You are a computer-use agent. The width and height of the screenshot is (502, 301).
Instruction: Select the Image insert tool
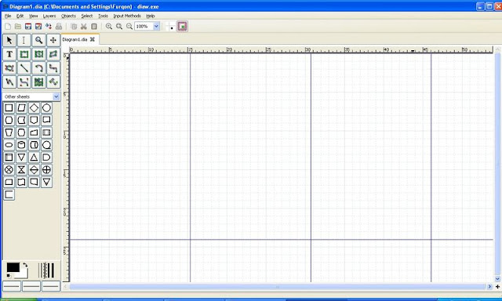pos(38,82)
